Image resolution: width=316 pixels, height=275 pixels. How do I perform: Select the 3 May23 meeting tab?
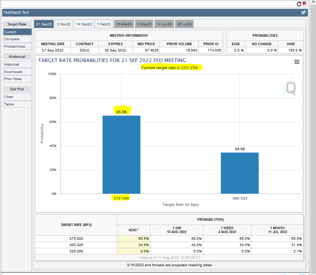pos(144,24)
